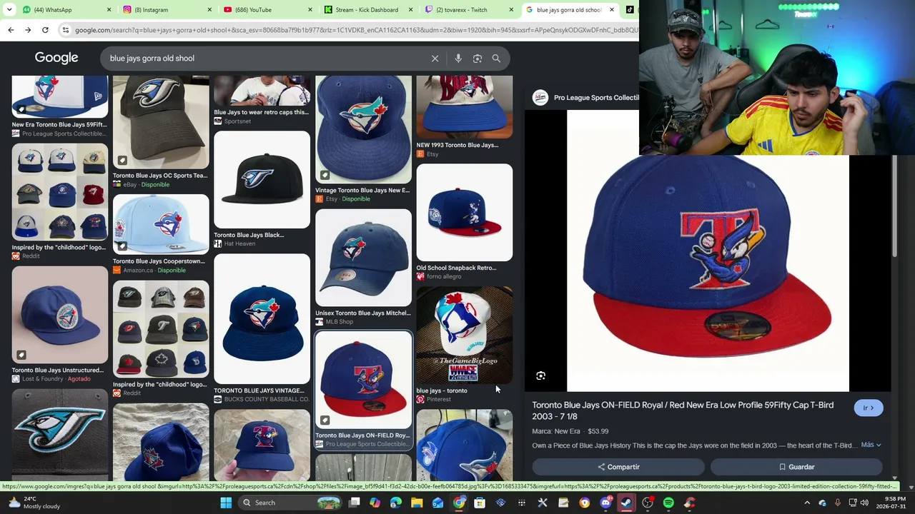
Task: Start a voice search with the microphone
Action: click(458, 59)
